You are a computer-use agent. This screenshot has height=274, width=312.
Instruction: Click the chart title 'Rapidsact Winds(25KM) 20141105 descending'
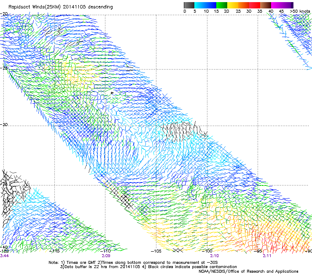coord(60,7)
